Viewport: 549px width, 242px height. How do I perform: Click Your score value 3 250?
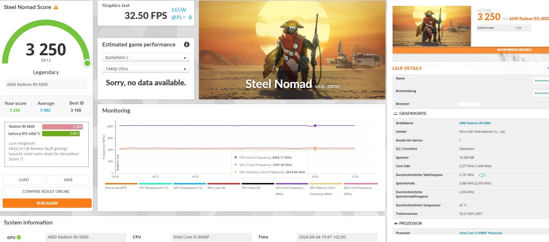(x=15, y=110)
